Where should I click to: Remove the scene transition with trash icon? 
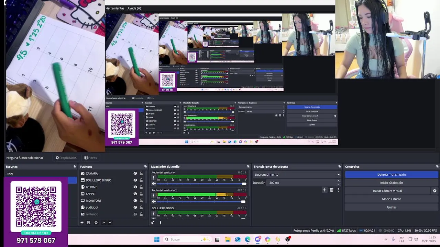pyautogui.click(x=331, y=190)
